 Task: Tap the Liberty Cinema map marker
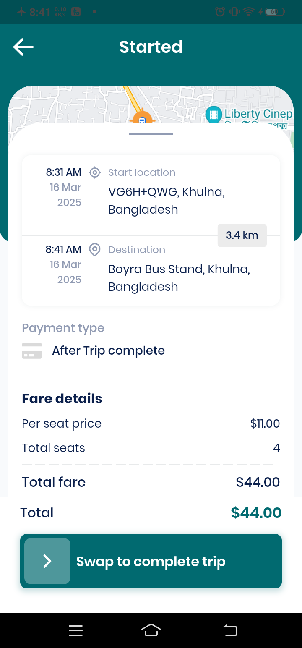pyautogui.click(x=213, y=114)
